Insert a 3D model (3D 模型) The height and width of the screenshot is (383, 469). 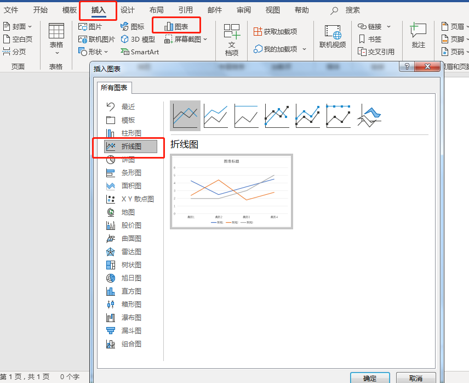click(x=138, y=39)
